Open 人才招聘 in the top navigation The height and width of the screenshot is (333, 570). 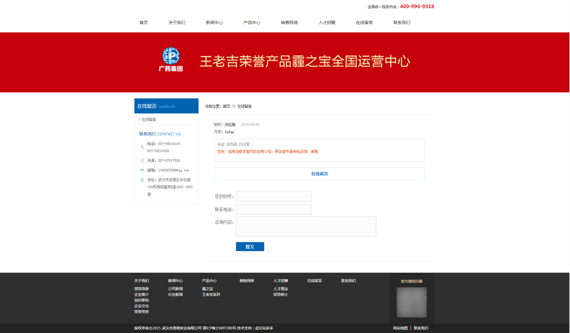click(327, 22)
